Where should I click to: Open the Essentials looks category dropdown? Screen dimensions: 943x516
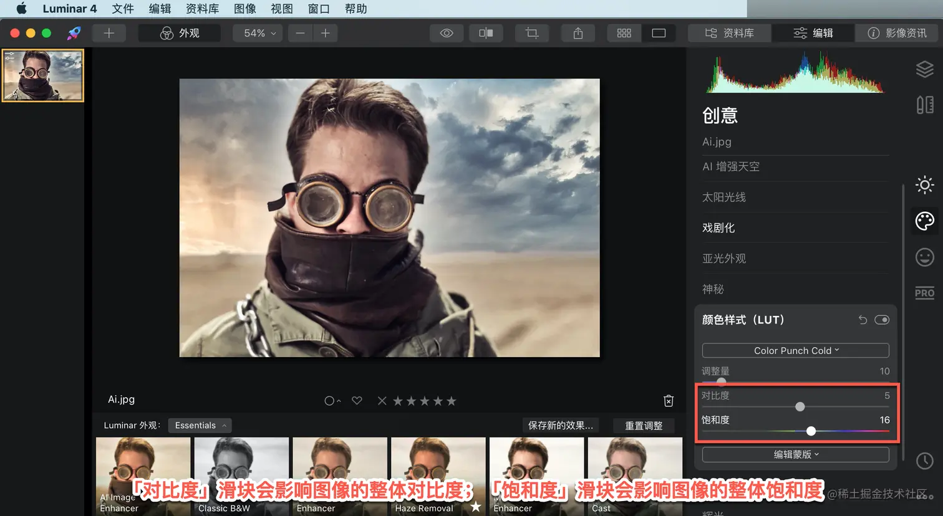(200, 426)
